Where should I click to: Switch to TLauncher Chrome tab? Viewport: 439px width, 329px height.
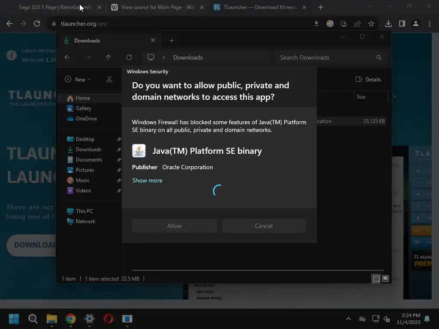click(x=259, y=7)
